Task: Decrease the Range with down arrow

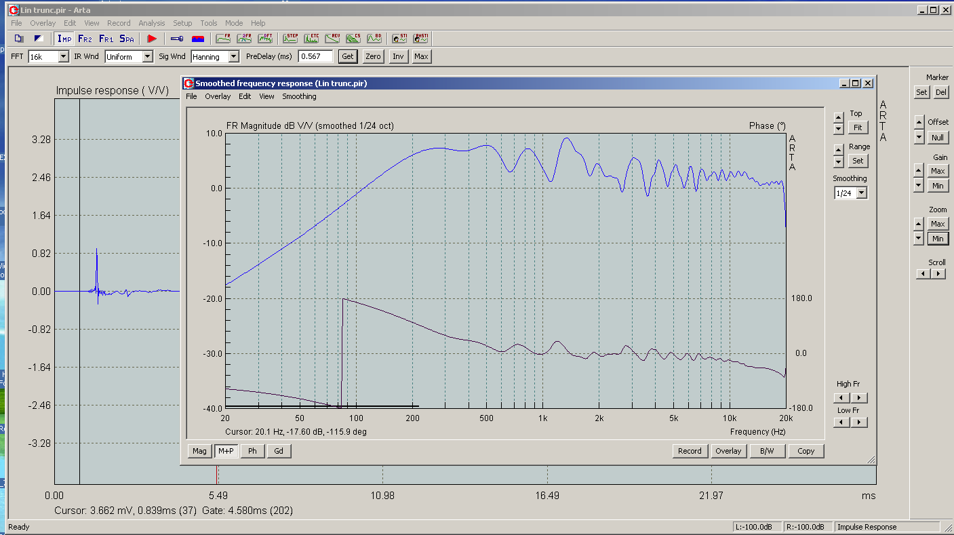Action: (839, 161)
